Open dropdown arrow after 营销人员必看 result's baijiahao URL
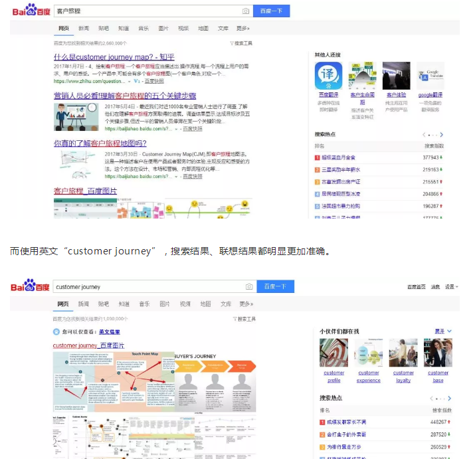The width and height of the screenshot is (475, 459). [x=176, y=129]
